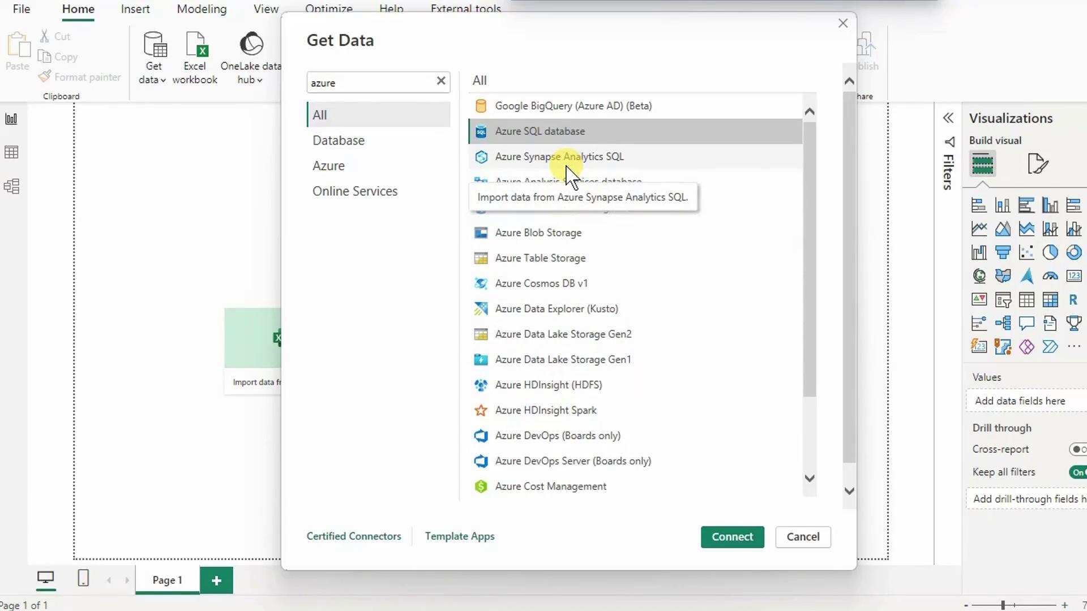Choose Azure Data Explorer (Kusto)
The image size is (1087, 611).
pyautogui.click(x=556, y=309)
